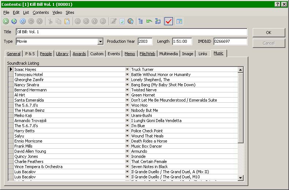Click the 'Twisted Nerve' track cell
This screenshot has width=289, height=190.
point(184,90)
